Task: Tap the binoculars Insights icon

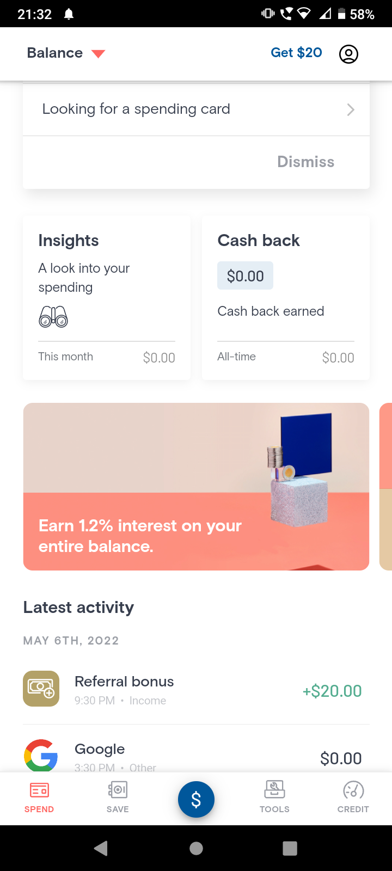Action: [x=53, y=316]
